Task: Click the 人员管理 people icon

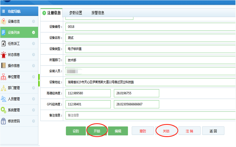Action: pyautogui.click(x=4, y=99)
